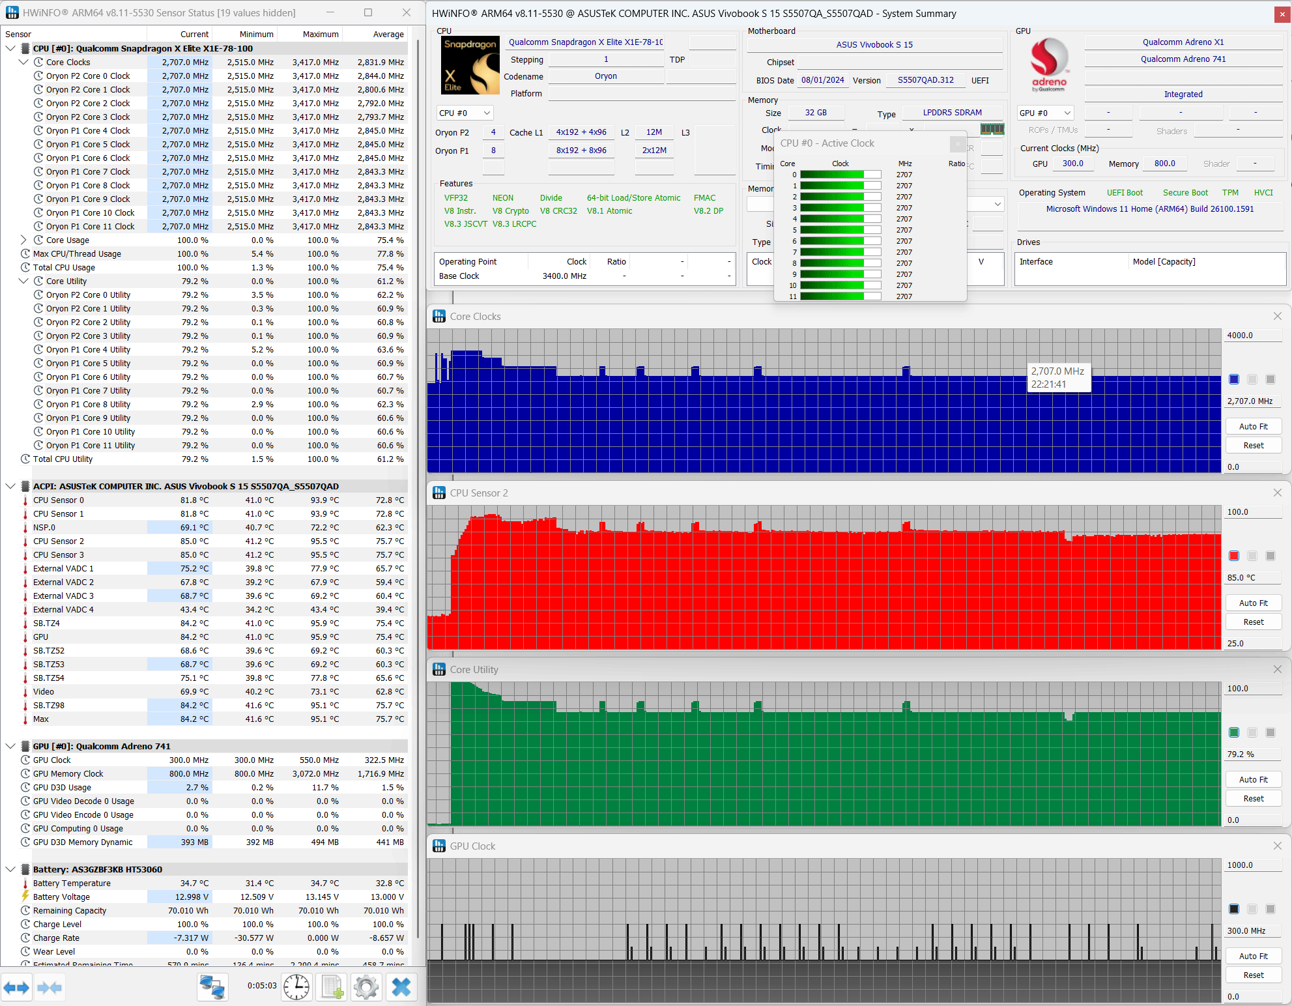
Task: Collapse the GPU [#0] Adreno 741 group
Action: [x=10, y=746]
